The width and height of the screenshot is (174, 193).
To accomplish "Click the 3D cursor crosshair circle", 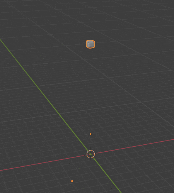I will click(x=90, y=154).
